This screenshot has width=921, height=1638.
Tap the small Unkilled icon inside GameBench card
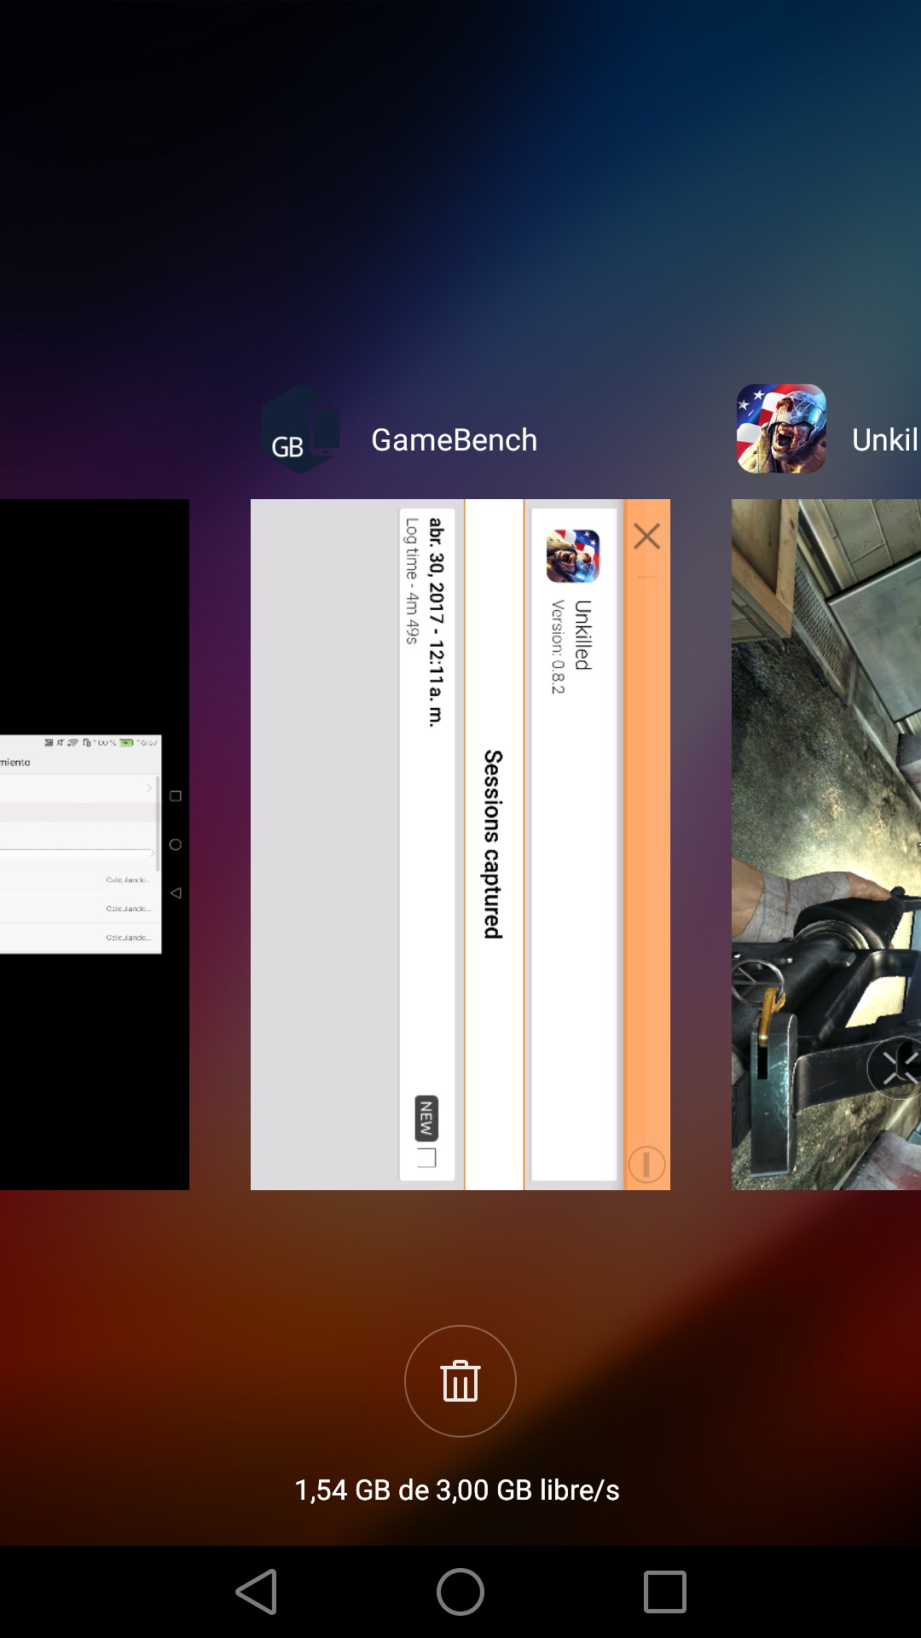[x=573, y=556]
